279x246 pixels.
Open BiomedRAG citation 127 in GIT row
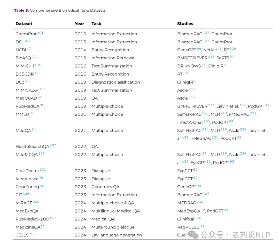(206, 194)
